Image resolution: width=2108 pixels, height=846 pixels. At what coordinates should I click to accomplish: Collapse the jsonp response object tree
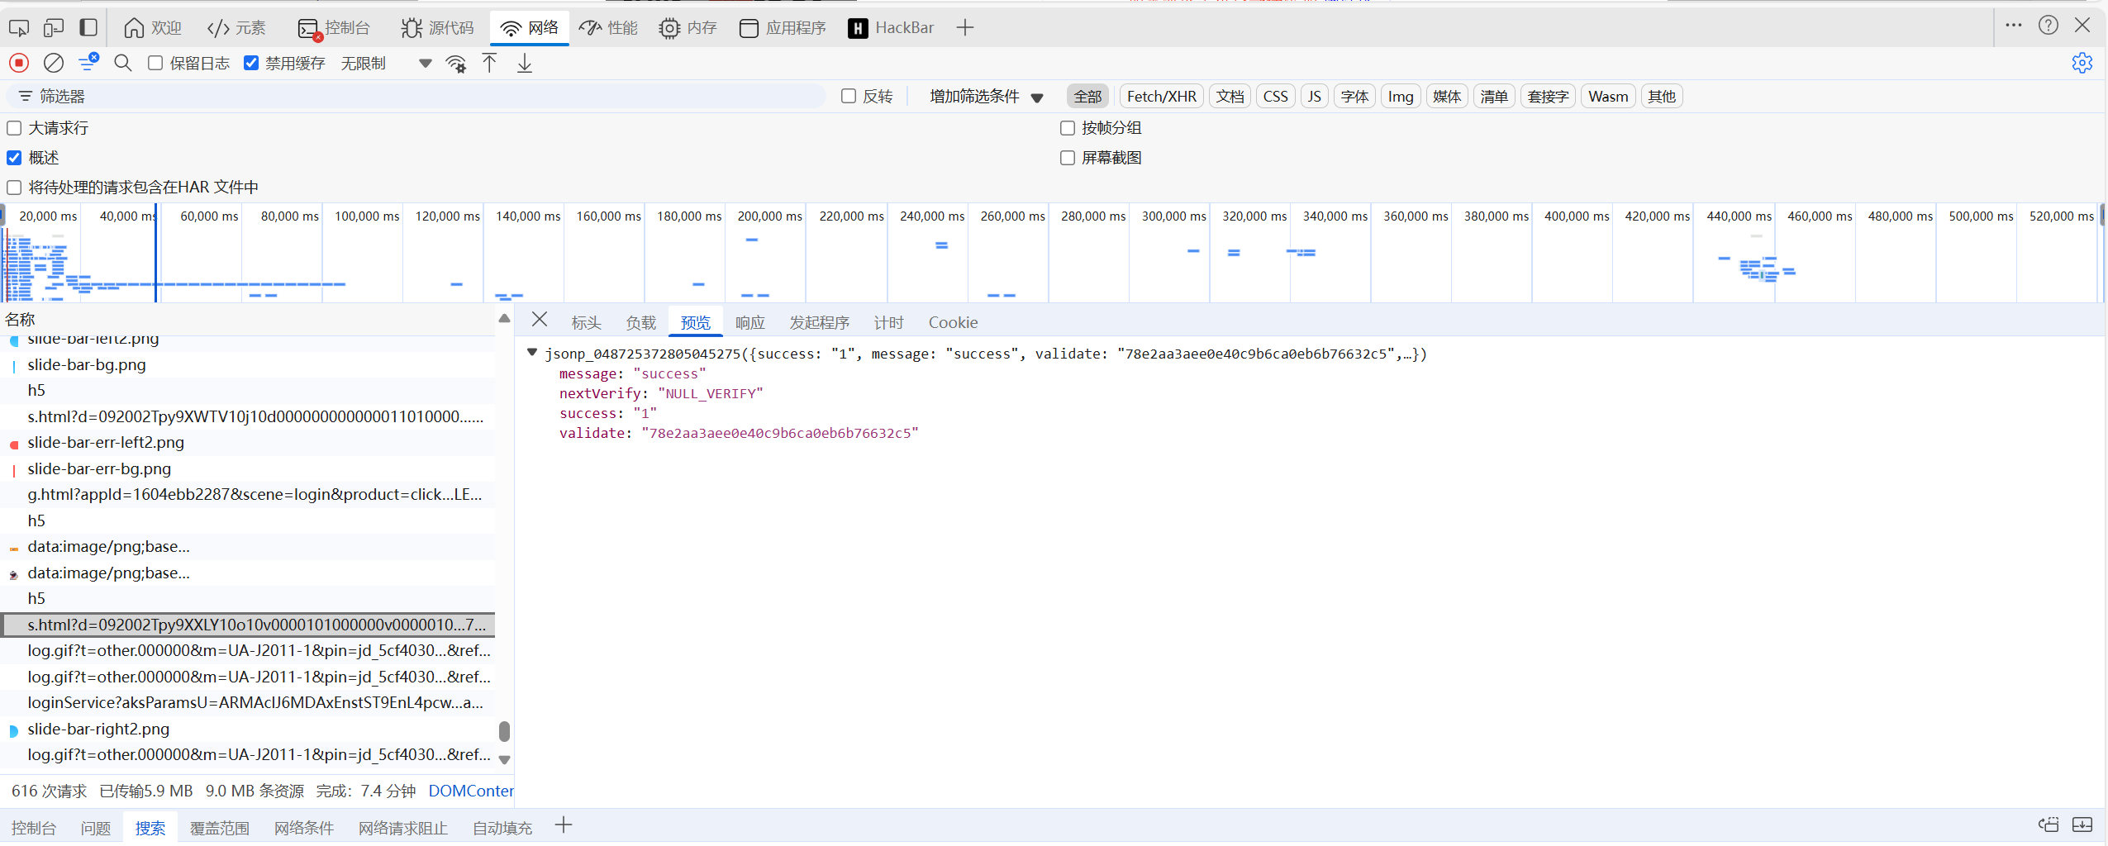coord(532,353)
